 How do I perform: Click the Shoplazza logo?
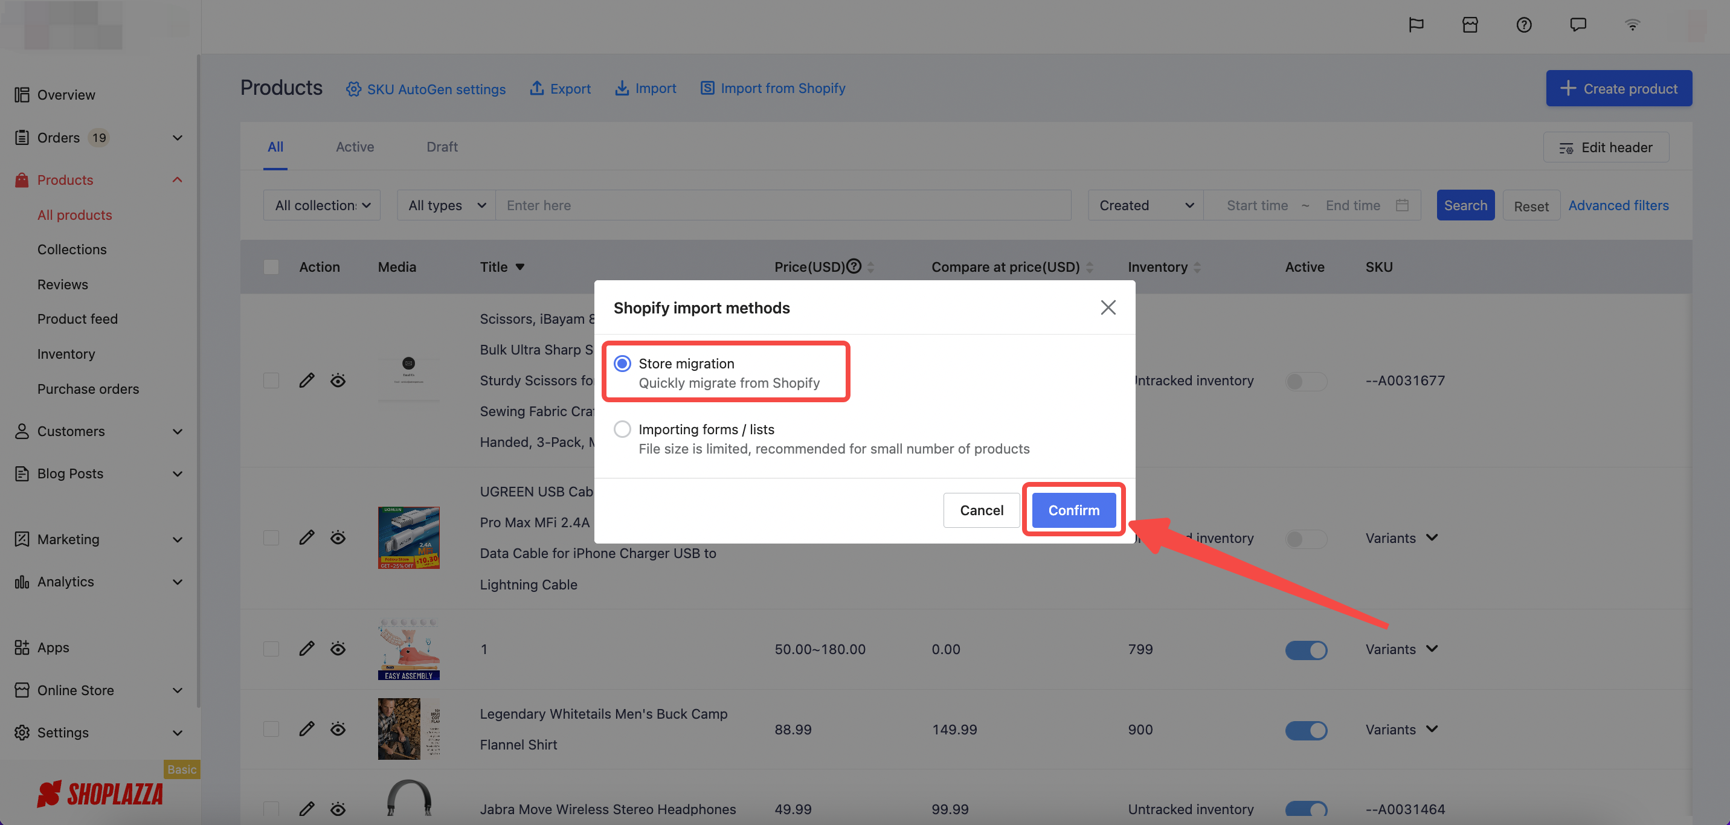pos(100,794)
